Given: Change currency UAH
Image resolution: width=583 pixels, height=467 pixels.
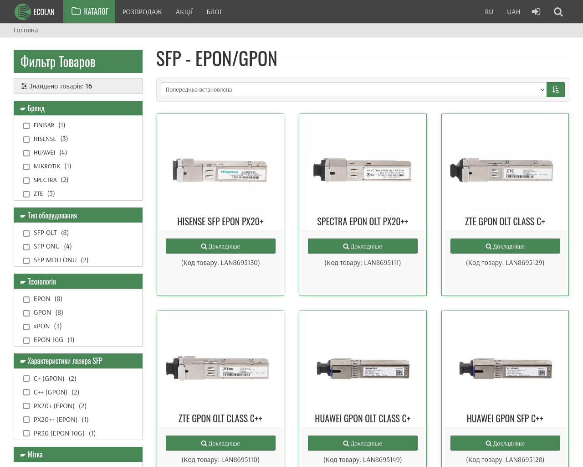Looking at the screenshot, I should tap(513, 12).
